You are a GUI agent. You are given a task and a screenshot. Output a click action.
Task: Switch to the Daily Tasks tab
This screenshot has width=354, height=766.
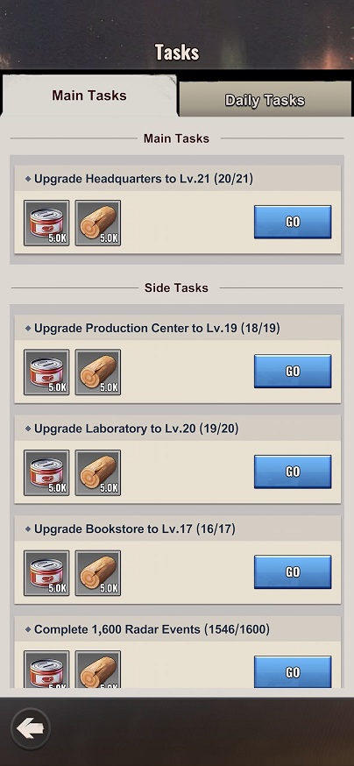pyautogui.click(x=265, y=100)
